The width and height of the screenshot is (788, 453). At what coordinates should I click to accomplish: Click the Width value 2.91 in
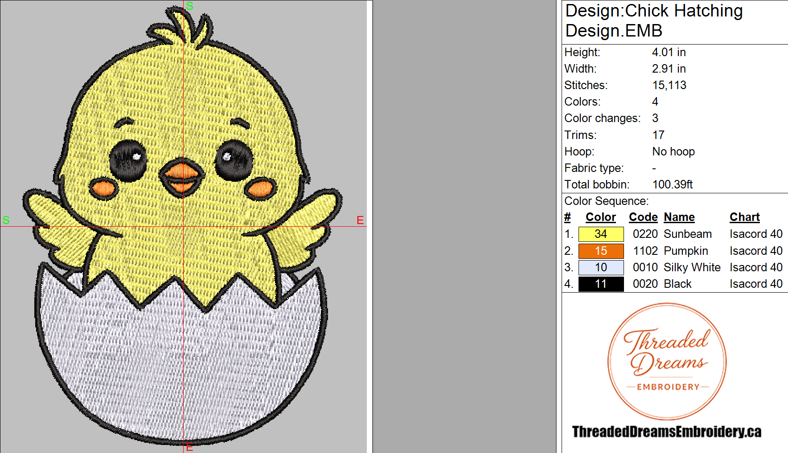(x=669, y=69)
